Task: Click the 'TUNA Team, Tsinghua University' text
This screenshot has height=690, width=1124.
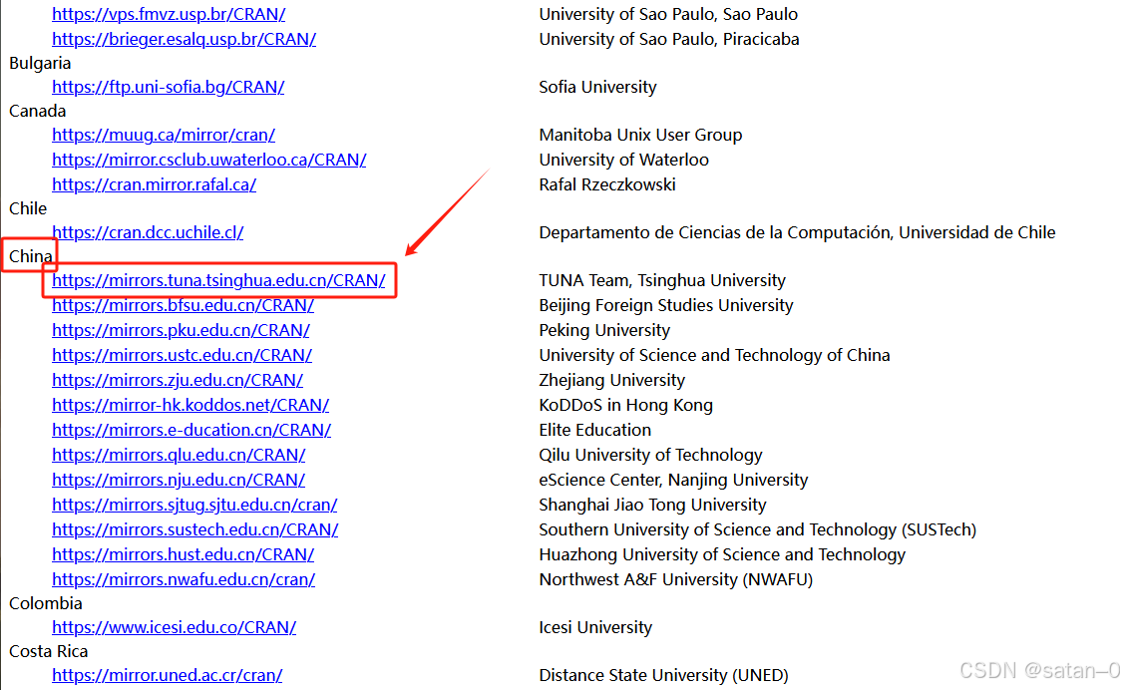Action: 662,281
